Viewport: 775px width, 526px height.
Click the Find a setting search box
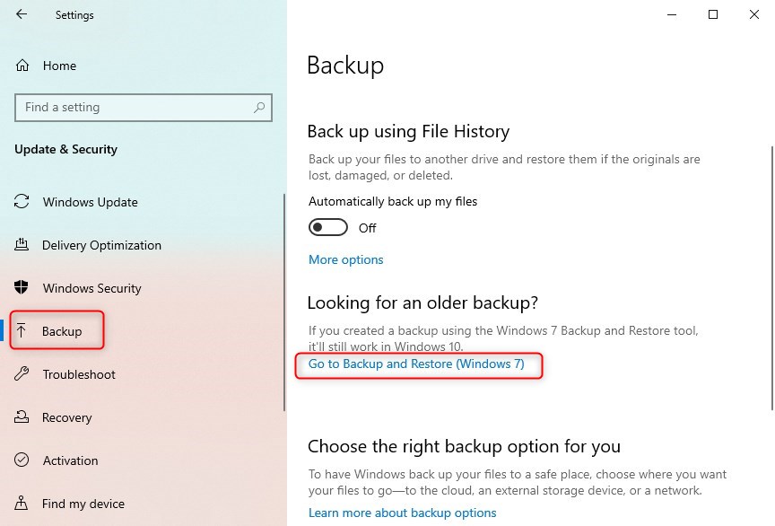(x=135, y=108)
